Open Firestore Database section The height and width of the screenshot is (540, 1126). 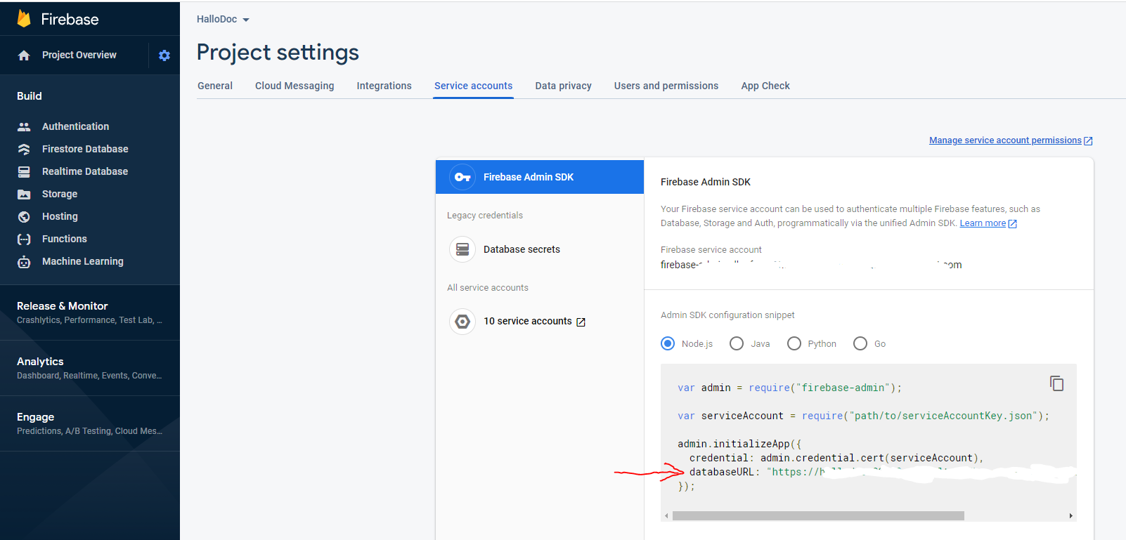(84, 149)
